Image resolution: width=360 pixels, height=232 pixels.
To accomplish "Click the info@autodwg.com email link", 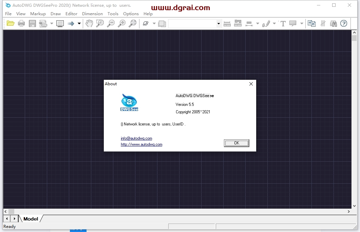I will tap(136, 138).
